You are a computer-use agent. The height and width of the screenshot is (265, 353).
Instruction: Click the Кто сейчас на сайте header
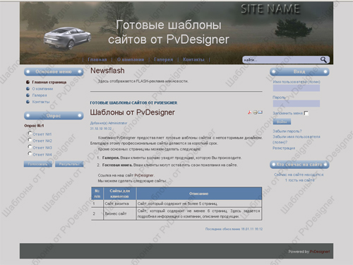pyautogui.click(x=299, y=165)
